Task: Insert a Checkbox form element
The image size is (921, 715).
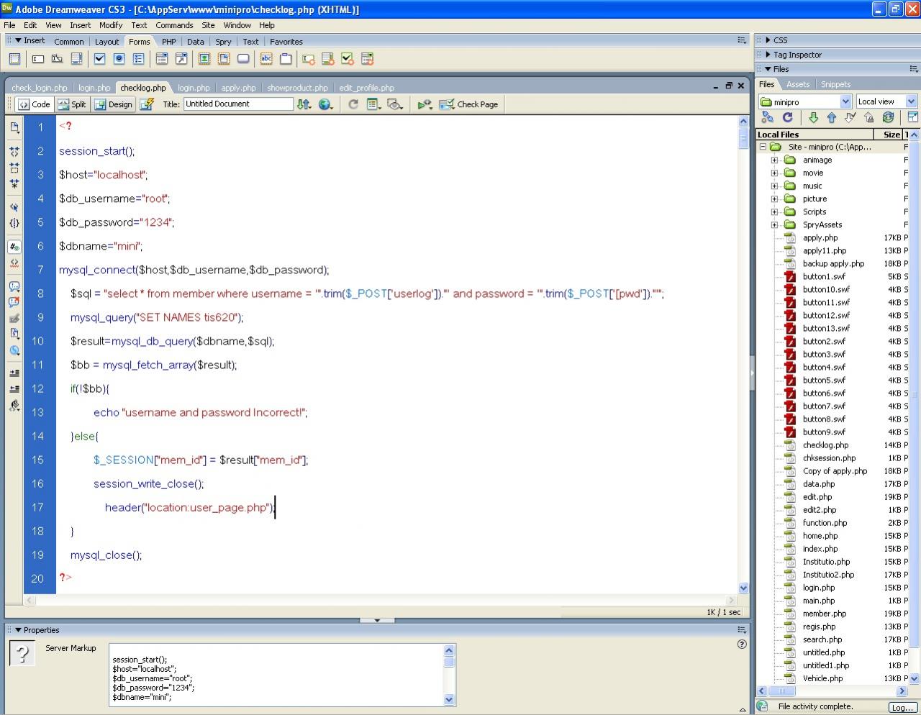Action: 100,59
